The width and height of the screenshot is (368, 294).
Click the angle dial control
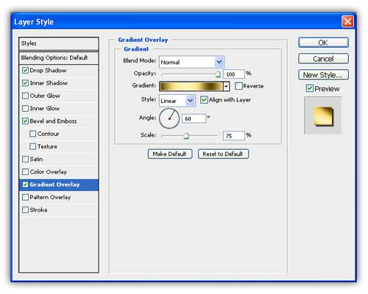tap(169, 118)
